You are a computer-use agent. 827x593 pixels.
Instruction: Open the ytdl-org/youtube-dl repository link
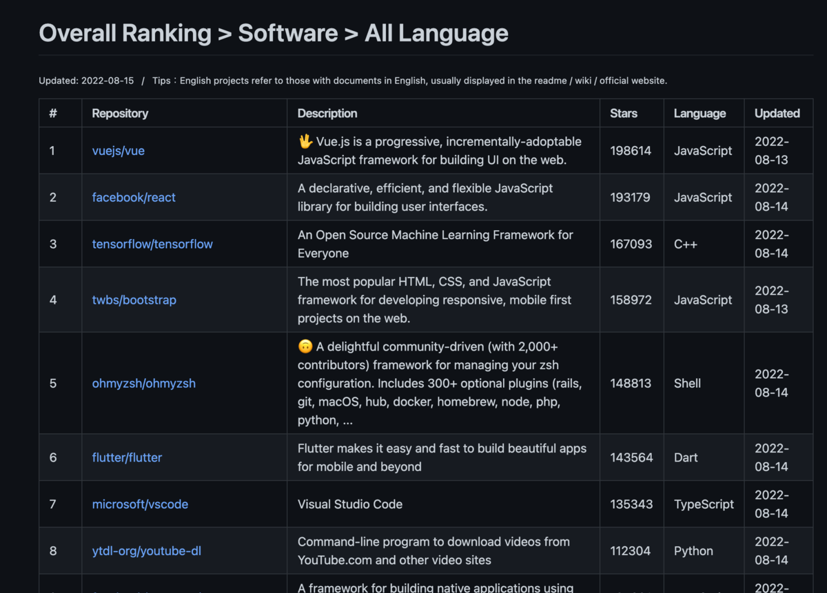147,551
